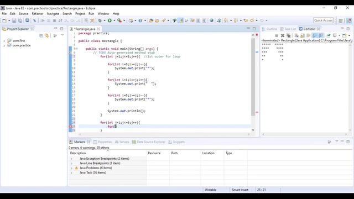The image size is (354, 199).
Task: Toggle Pin Console
Action: [329, 35]
